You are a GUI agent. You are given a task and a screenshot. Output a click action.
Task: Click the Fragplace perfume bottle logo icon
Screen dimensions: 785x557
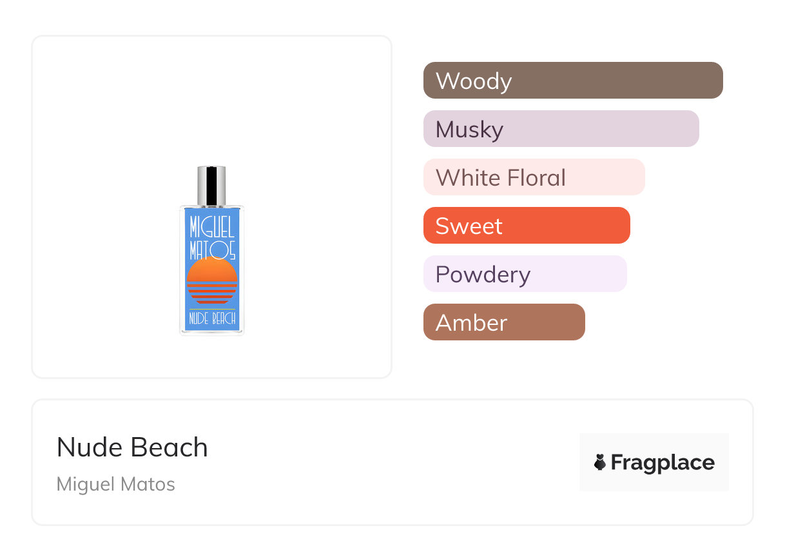tap(600, 462)
